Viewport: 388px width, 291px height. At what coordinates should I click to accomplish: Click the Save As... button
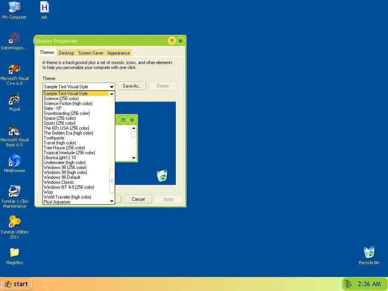coord(132,86)
